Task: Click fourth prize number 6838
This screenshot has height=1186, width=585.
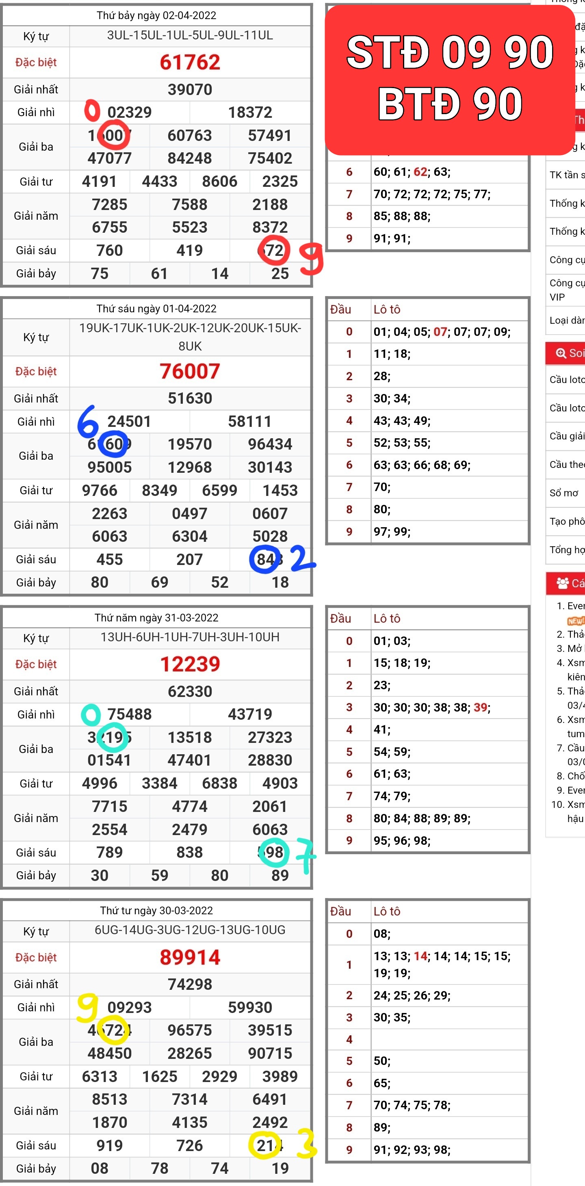Action: [220, 783]
